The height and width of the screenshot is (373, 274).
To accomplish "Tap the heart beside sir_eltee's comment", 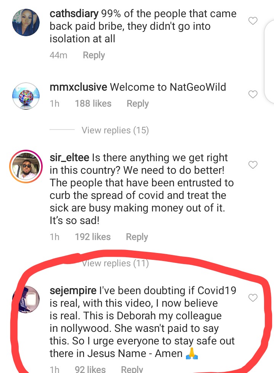I will click(x=253, y=165).
